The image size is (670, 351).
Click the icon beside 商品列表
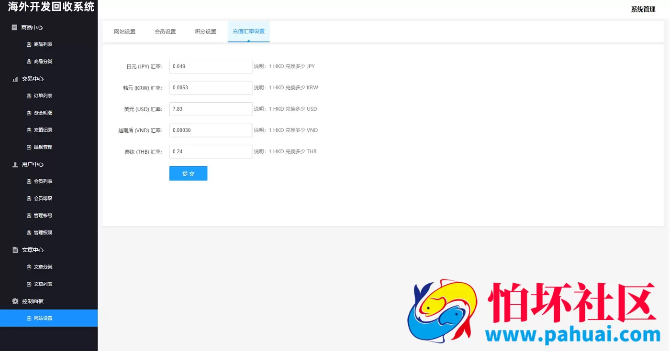29,44
